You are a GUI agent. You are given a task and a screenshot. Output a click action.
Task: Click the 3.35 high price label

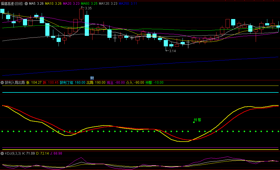[88, 8]
